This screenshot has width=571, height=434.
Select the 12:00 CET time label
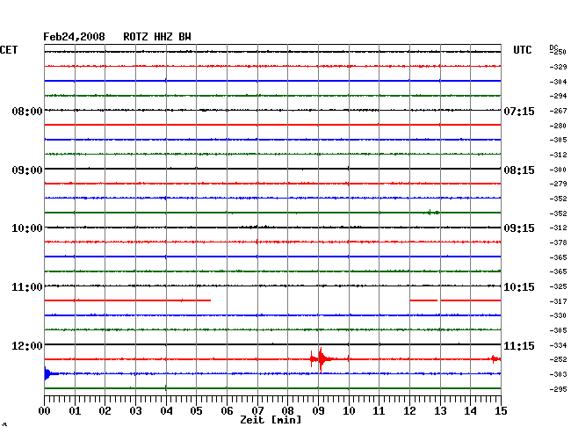coord(27,345)
